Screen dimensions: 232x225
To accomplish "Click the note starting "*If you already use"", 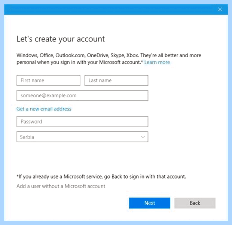I will (x=101, y=177).
